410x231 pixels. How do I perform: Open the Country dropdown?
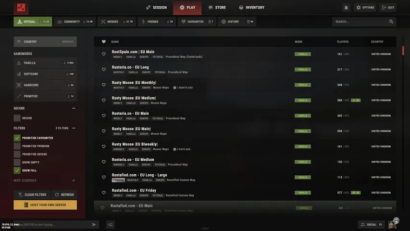pos(45,42)
